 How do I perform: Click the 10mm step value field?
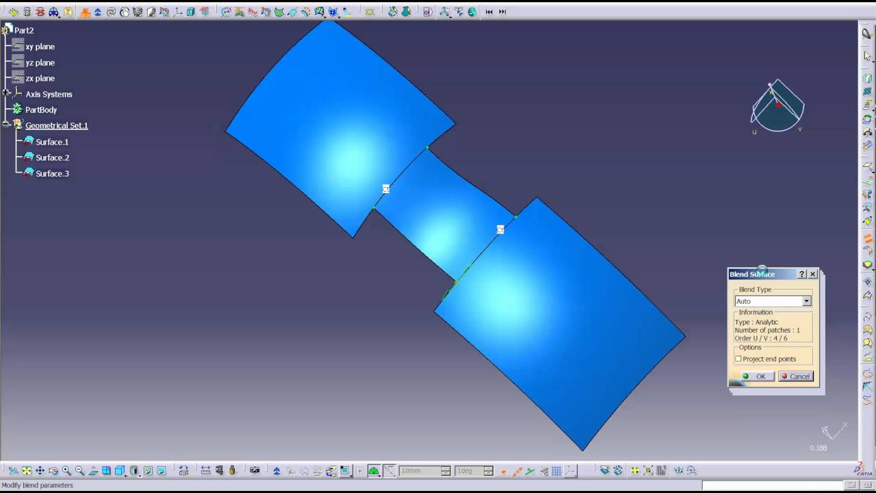[x=420, y=471]
